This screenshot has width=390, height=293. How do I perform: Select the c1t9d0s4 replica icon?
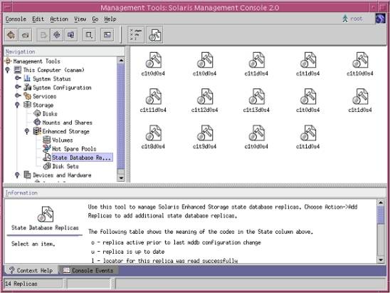click(x=205, y=133)
